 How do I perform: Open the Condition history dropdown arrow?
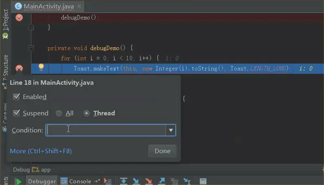pos(171,130)
